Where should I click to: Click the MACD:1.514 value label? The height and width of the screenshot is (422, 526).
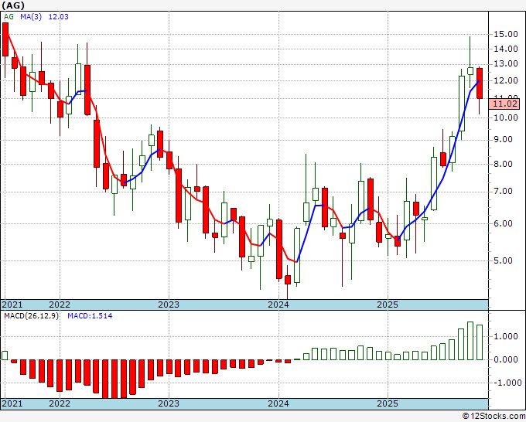tap(90, 316)
